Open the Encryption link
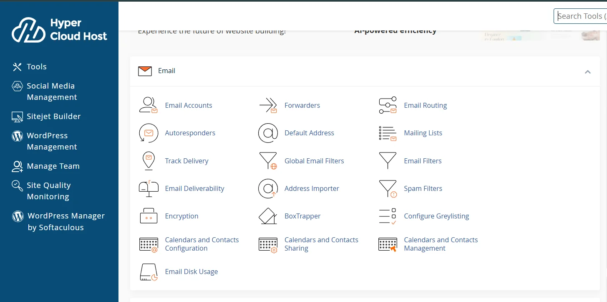The height and width of the screenshot is (302, 607). [x=181, y=216]
